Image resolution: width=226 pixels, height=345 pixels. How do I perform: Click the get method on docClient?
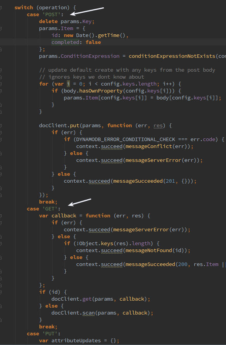click(87, 299)
